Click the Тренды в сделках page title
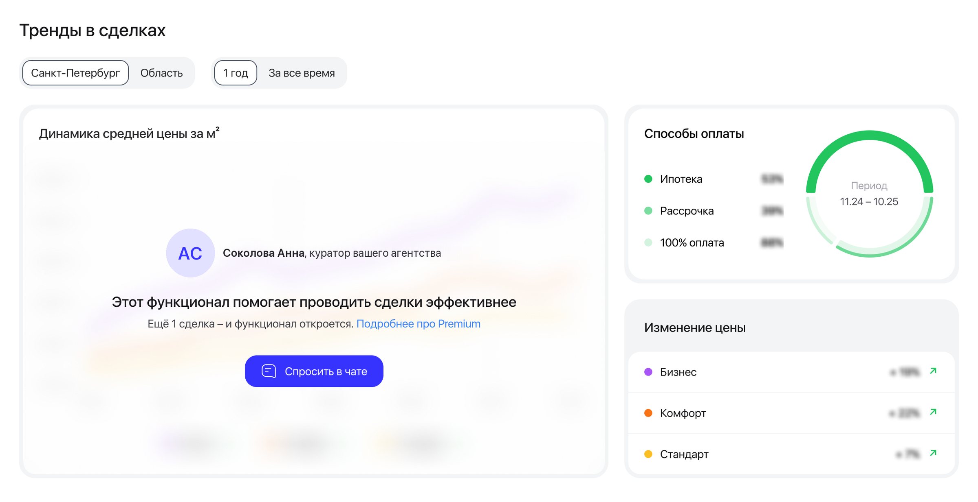This screenshot has height=502, width=978. coord(93,31)
